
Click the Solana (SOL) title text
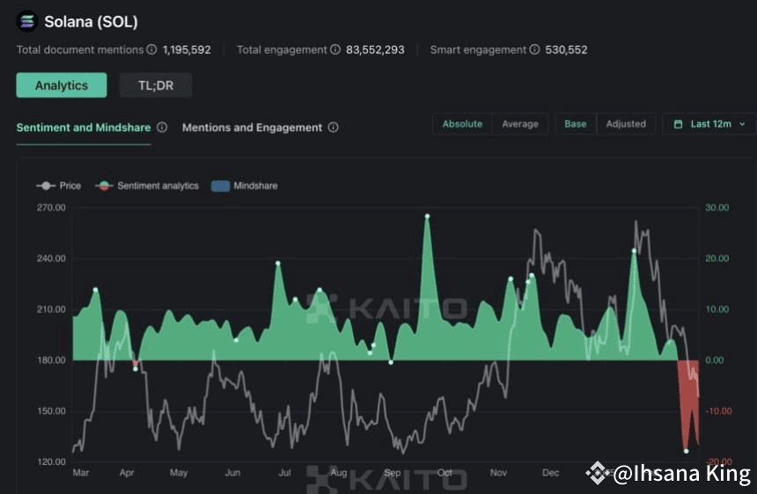pyautogui.click(x=91, y=22)
